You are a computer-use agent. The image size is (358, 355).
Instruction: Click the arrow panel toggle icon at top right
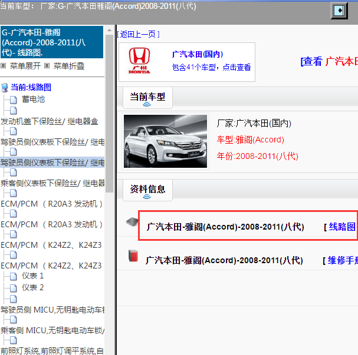339,11
